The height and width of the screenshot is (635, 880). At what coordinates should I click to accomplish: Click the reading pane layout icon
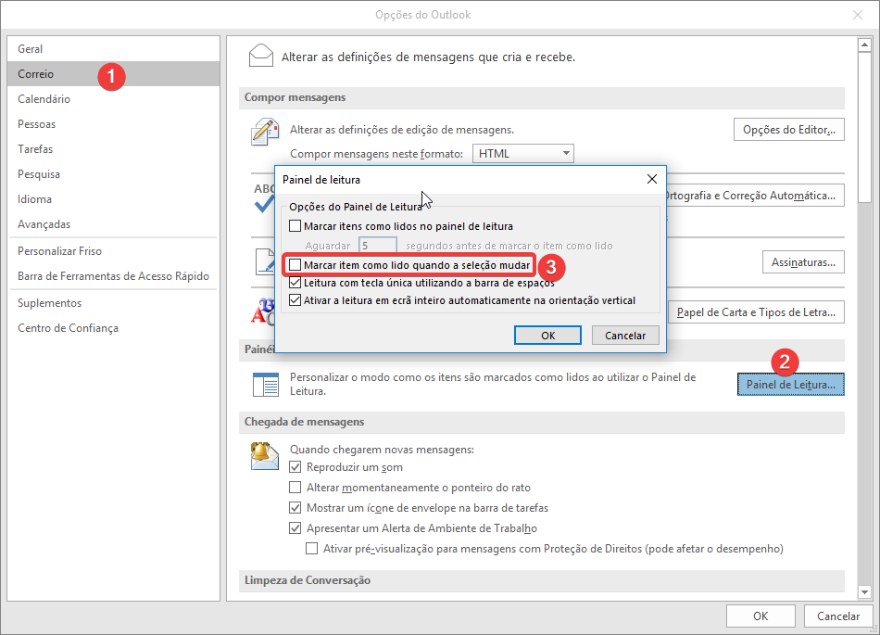pyautogui.click(x=265, y=384)
